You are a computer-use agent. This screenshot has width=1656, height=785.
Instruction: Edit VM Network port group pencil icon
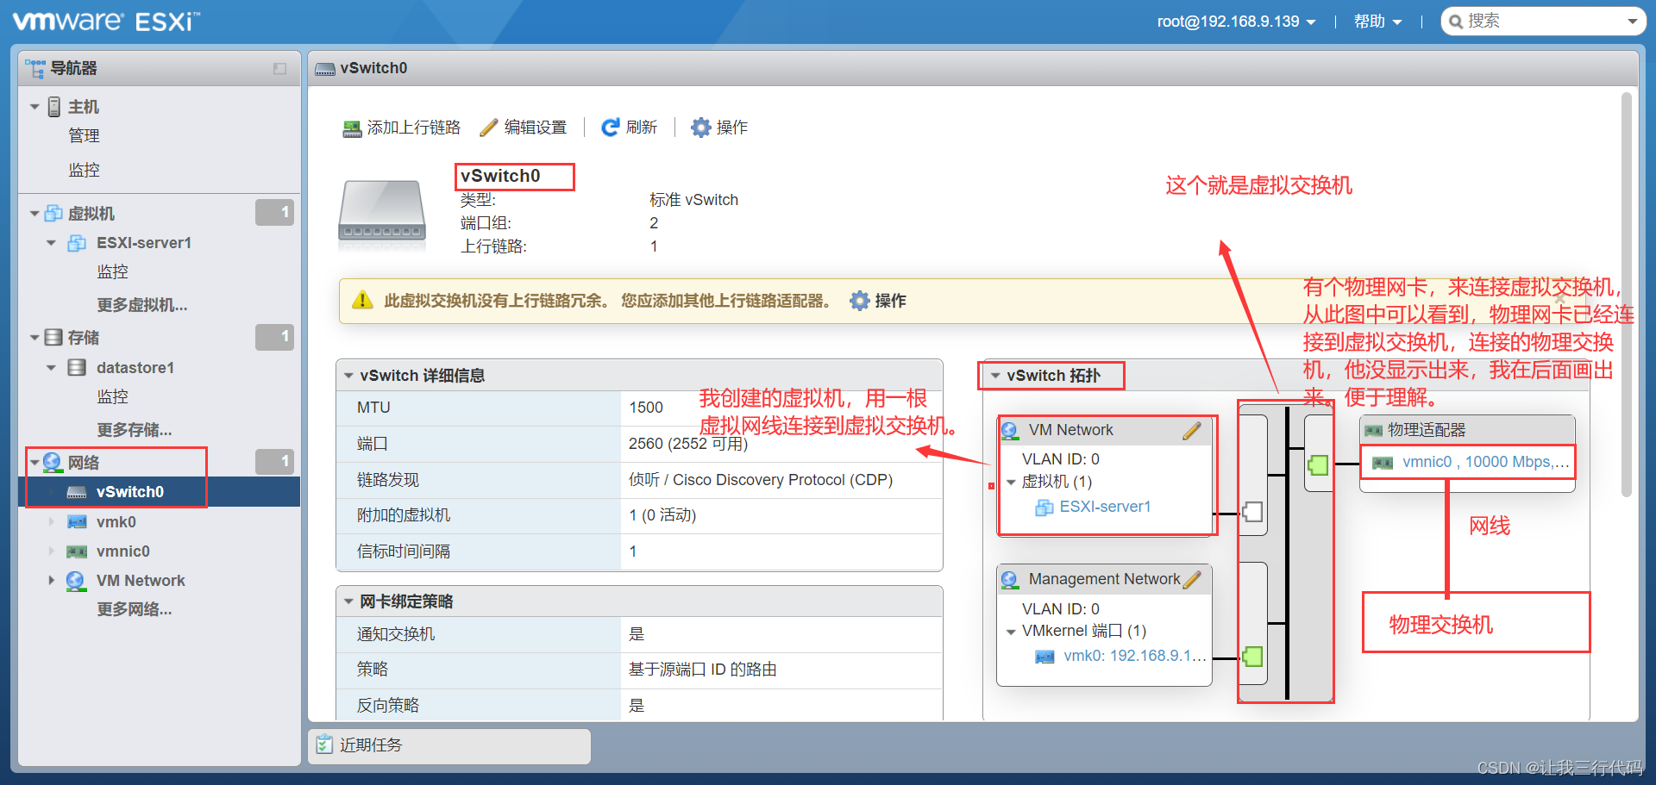click(1192, 431)
